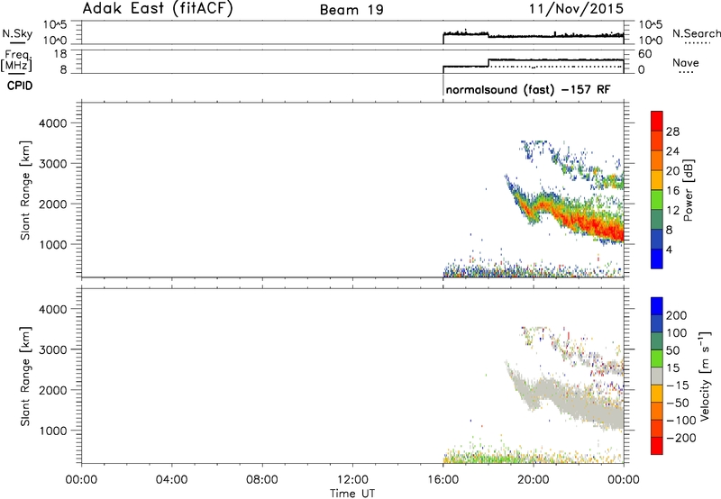Click the "4" power colorbar value
Screen dimensions: 721x499
click(669, 249)
